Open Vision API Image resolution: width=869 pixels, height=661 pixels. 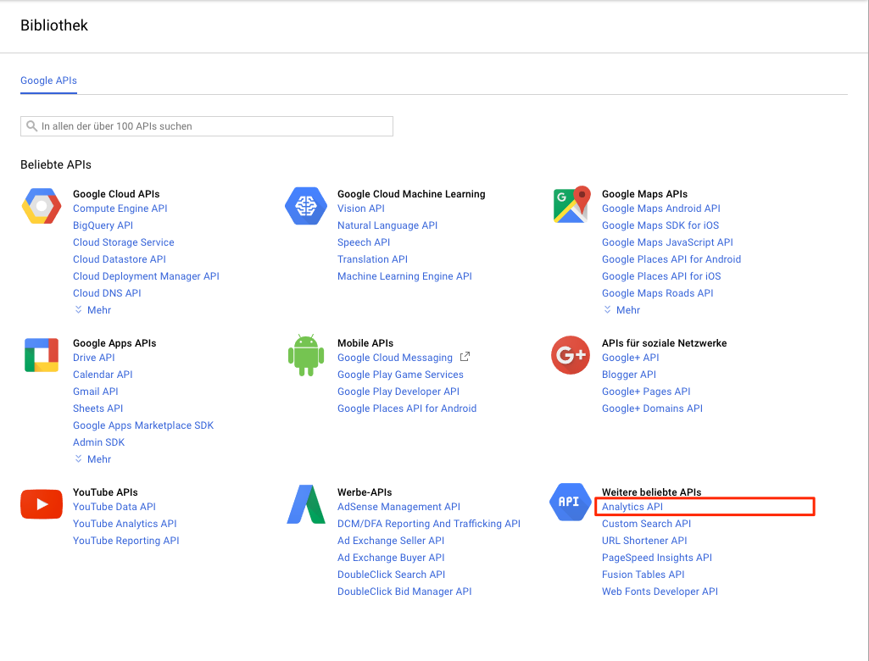point(361,208)
